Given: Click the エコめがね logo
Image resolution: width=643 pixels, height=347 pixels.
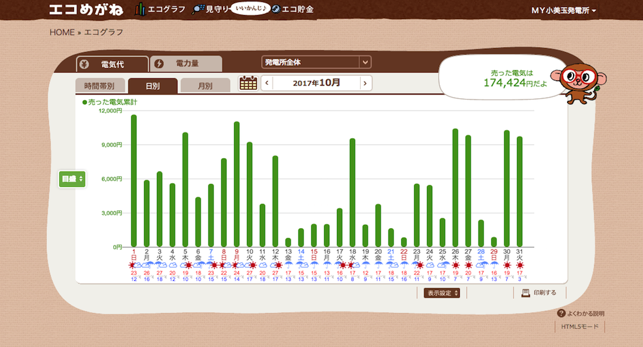Looking at the screenshot, I should click(x=89, y=10).
